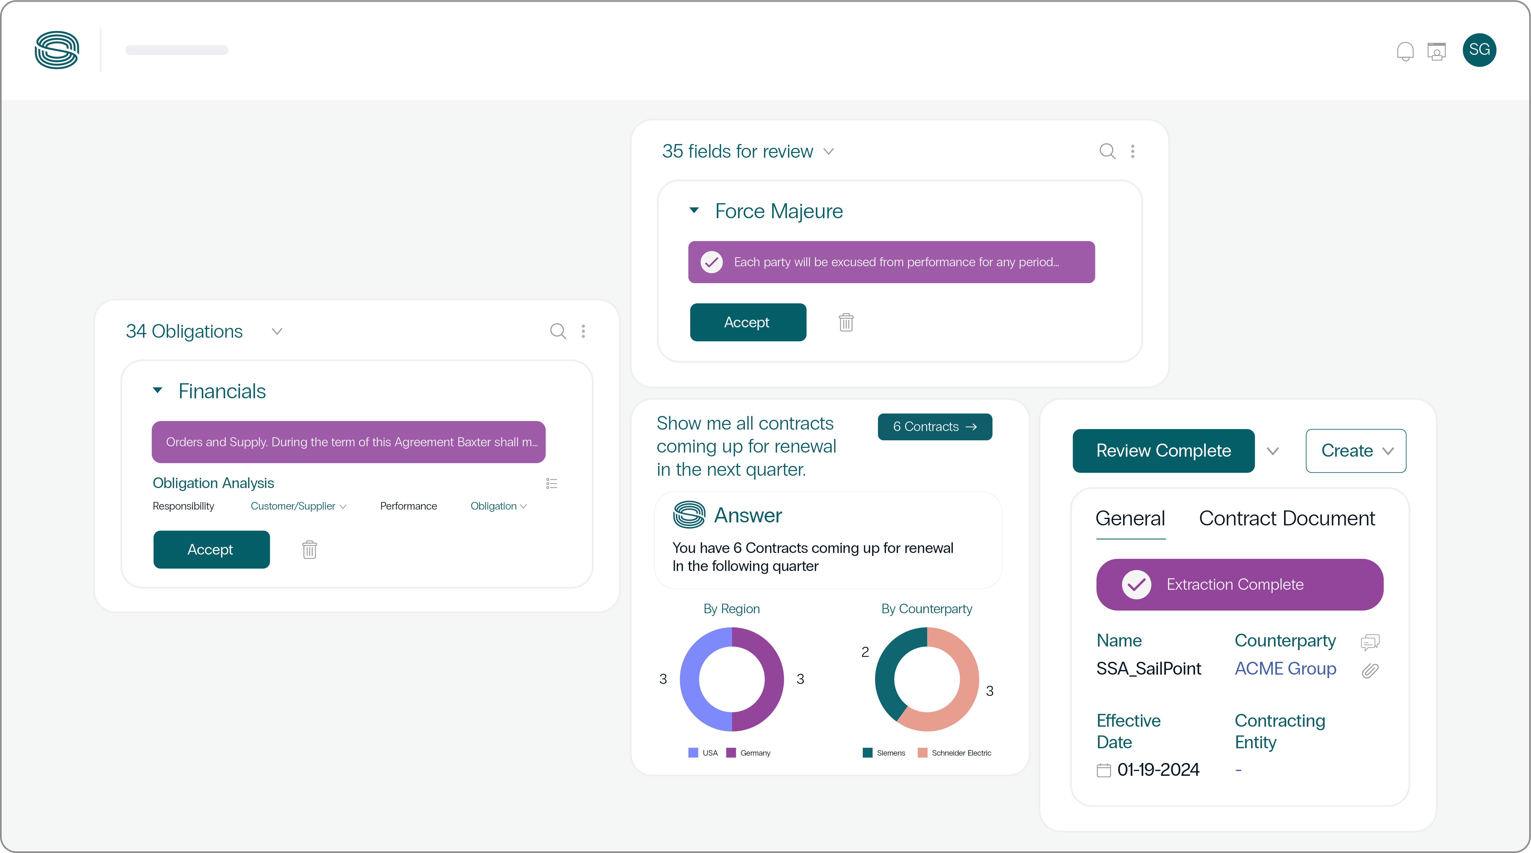Image resolution: width=1531 pixels, height=853 pixels.
Task: Click the 01-19-2024 effective date value
Action: [x=1158, y=770]
